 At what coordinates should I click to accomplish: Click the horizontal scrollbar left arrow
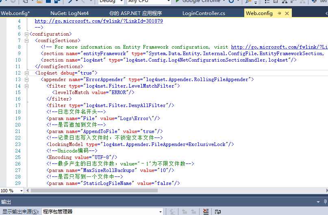pos(28,191)
